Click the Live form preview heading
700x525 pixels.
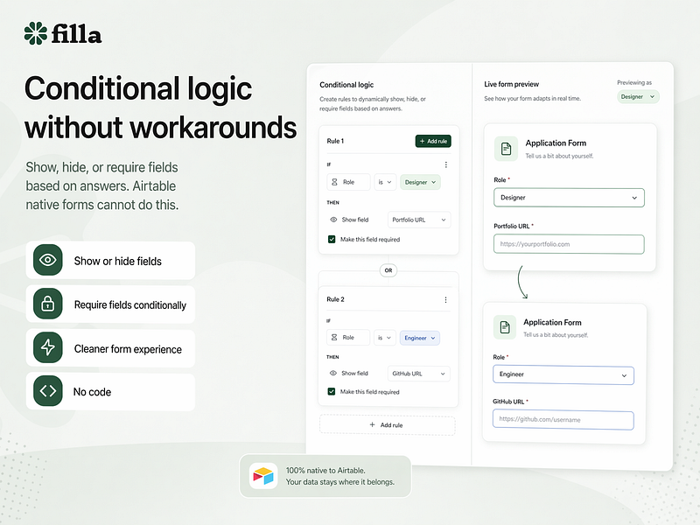511,84
